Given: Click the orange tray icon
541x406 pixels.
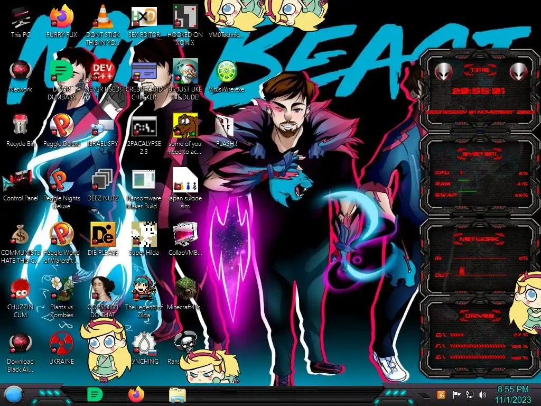Looking at the screenshot, I should (441, 394).
